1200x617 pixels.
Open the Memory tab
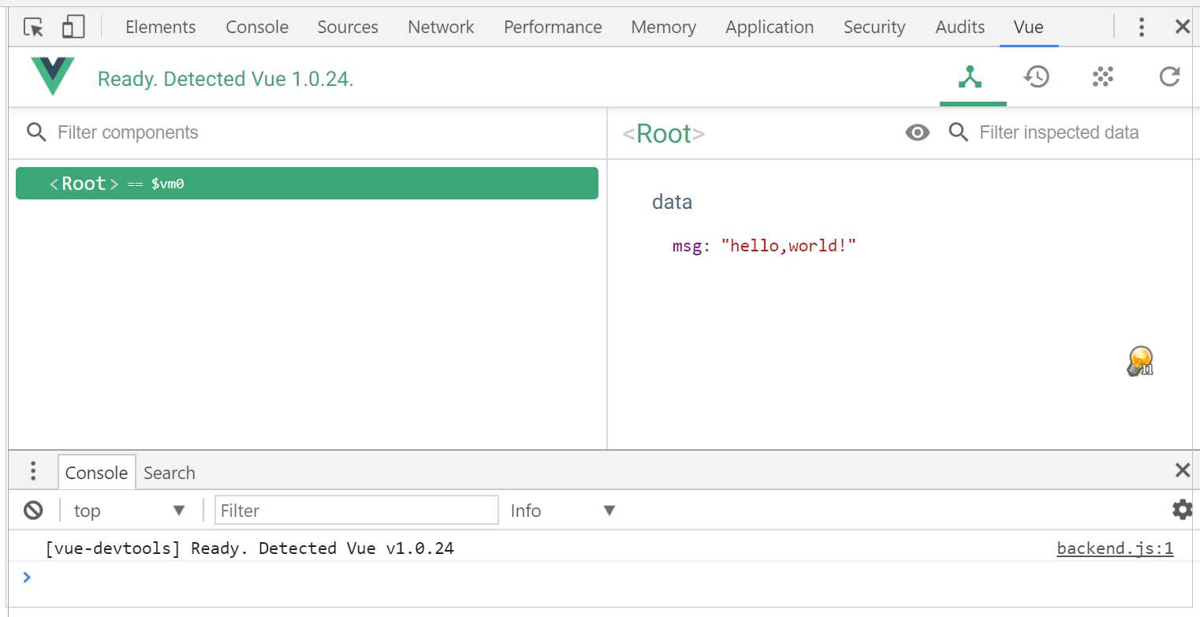pyautogui.click(x=663, y=27)
